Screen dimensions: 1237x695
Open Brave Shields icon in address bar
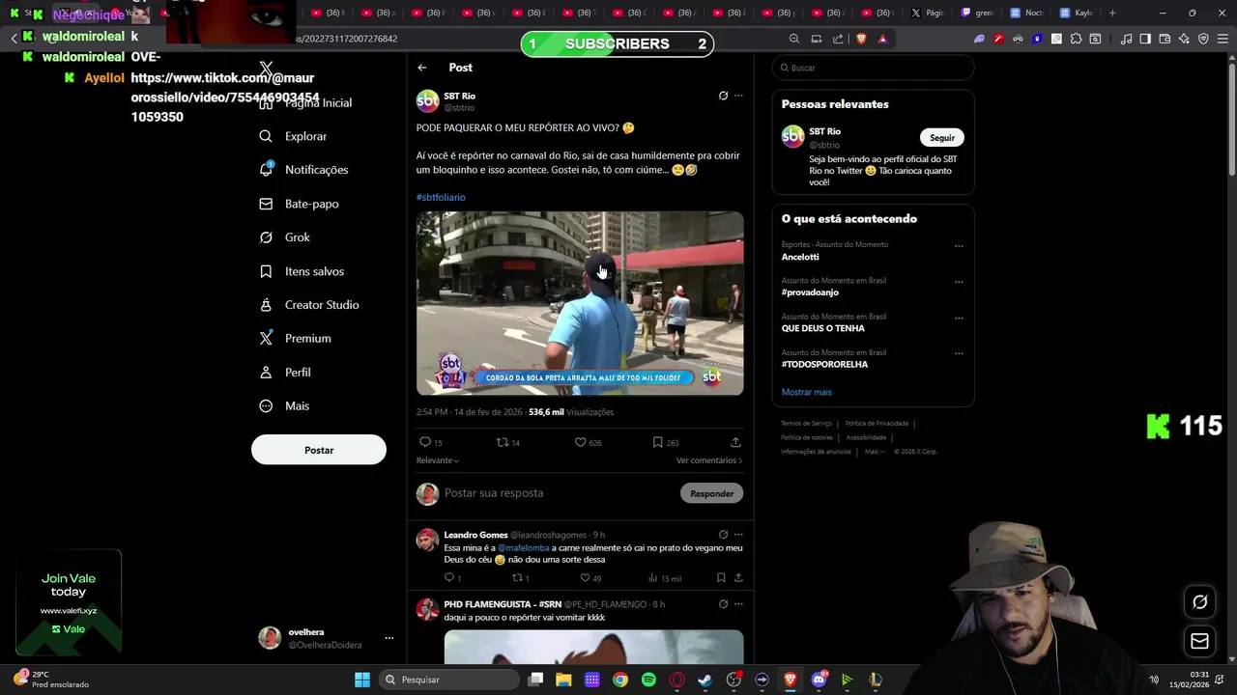click(x=861, y=39)
